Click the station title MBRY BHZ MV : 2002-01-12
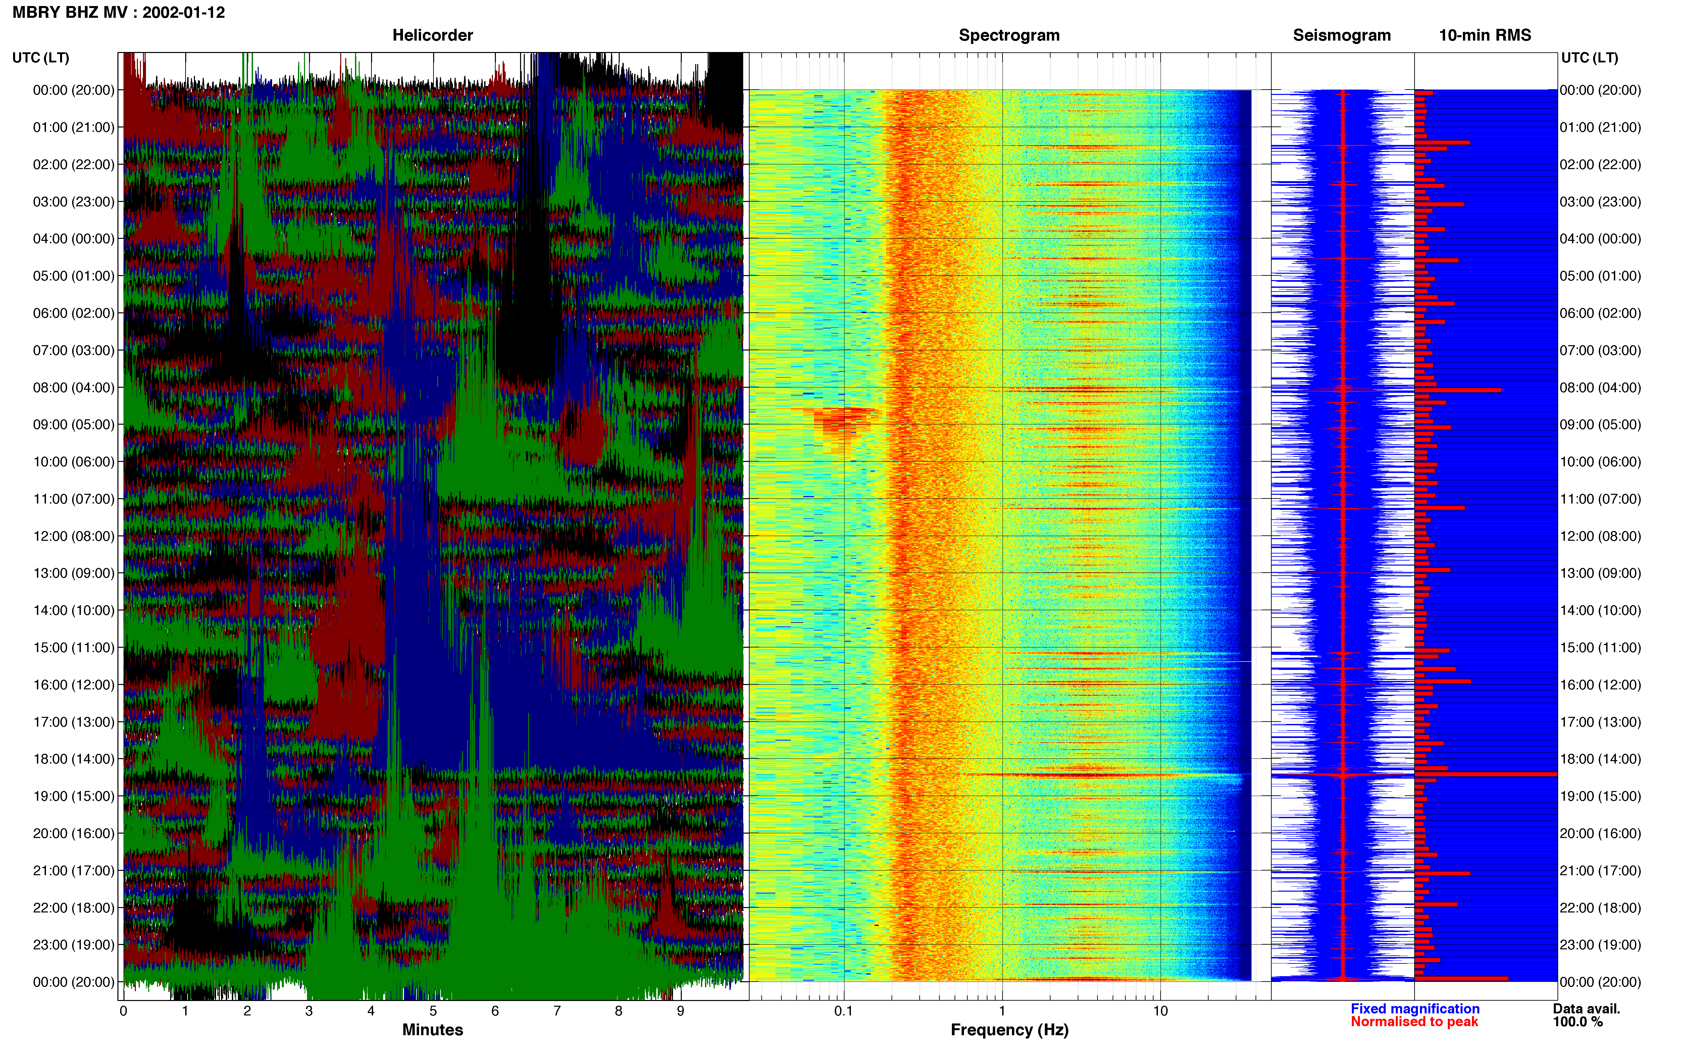The height and width of the screenshot is (1053, 1684). 118,12
